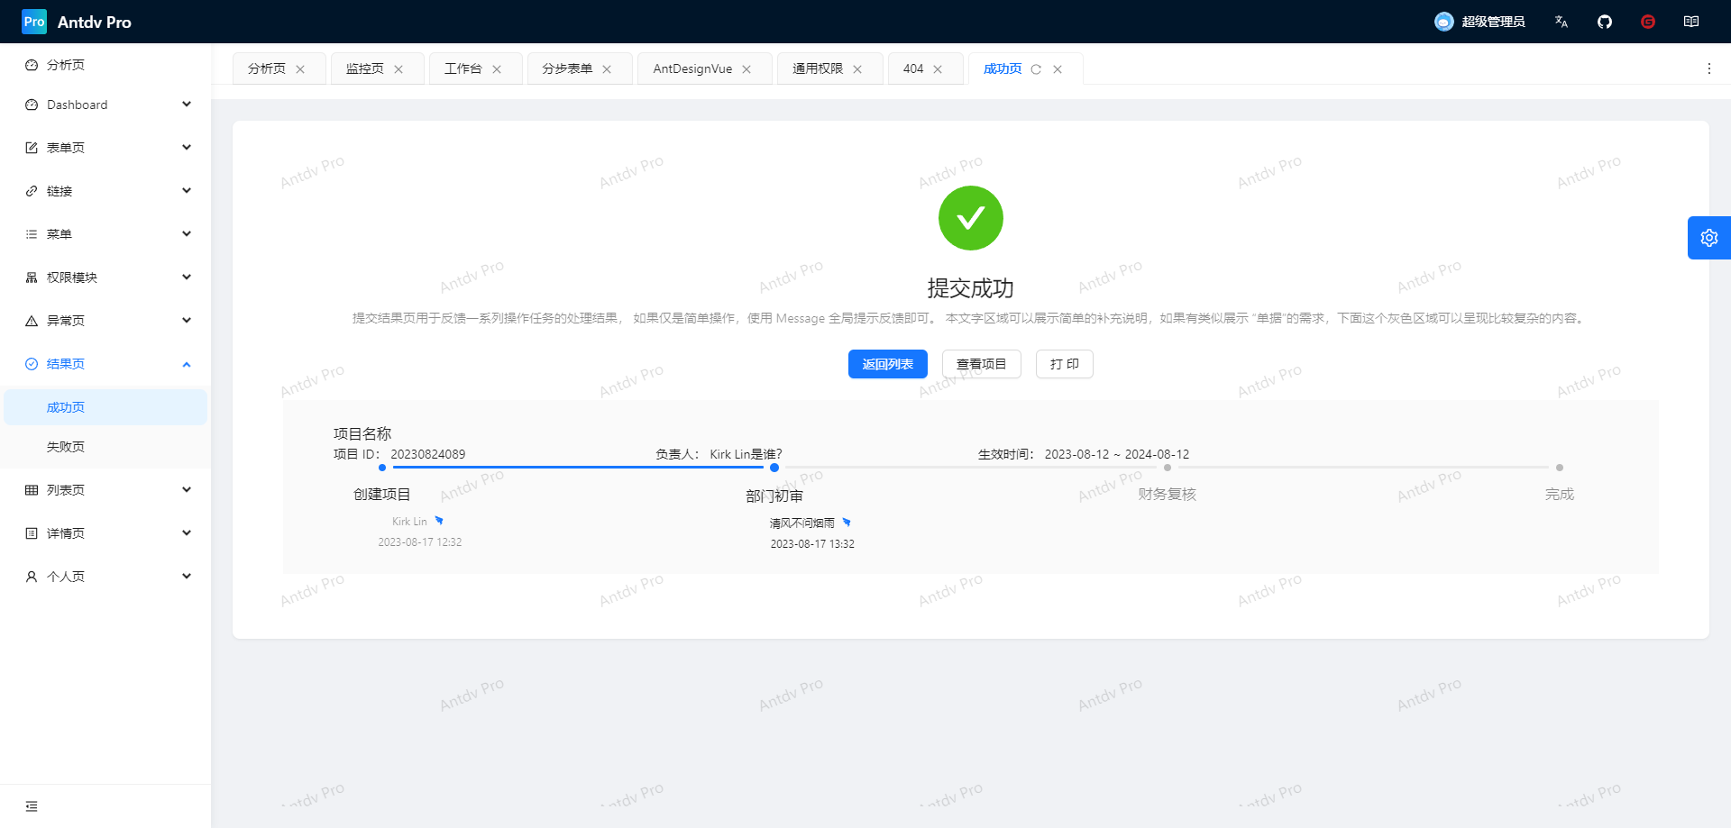Collapse the sidebar with bottom menu icon

coord(32,806)
